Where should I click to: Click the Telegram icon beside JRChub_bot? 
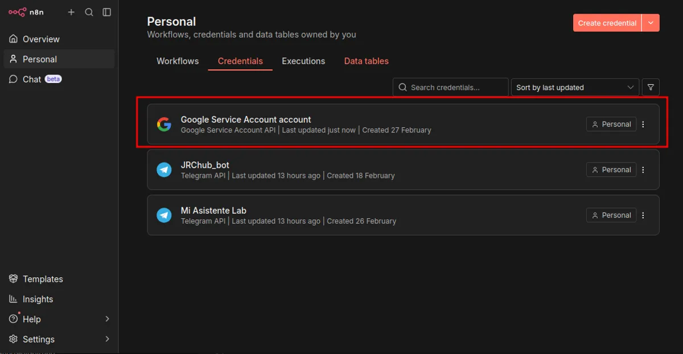164,169
